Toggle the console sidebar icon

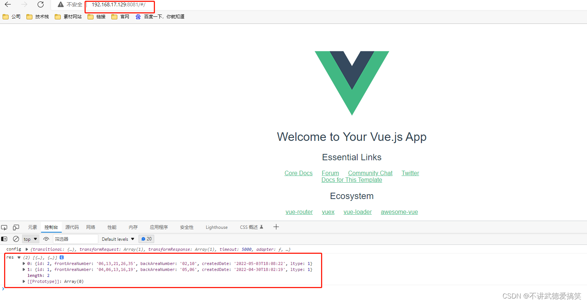(x=4, y=239)
